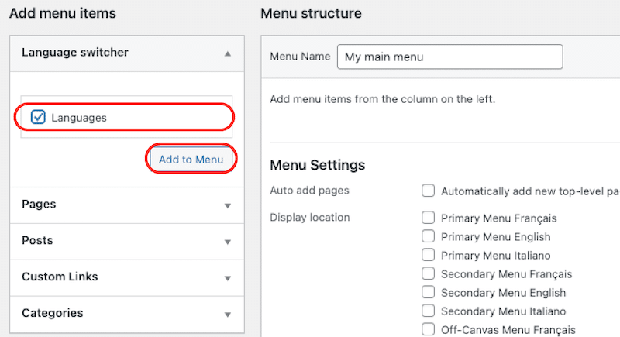The image size is (620, 337).
Task: Open the Posts accordion header
Action: [x=127, y=242]
